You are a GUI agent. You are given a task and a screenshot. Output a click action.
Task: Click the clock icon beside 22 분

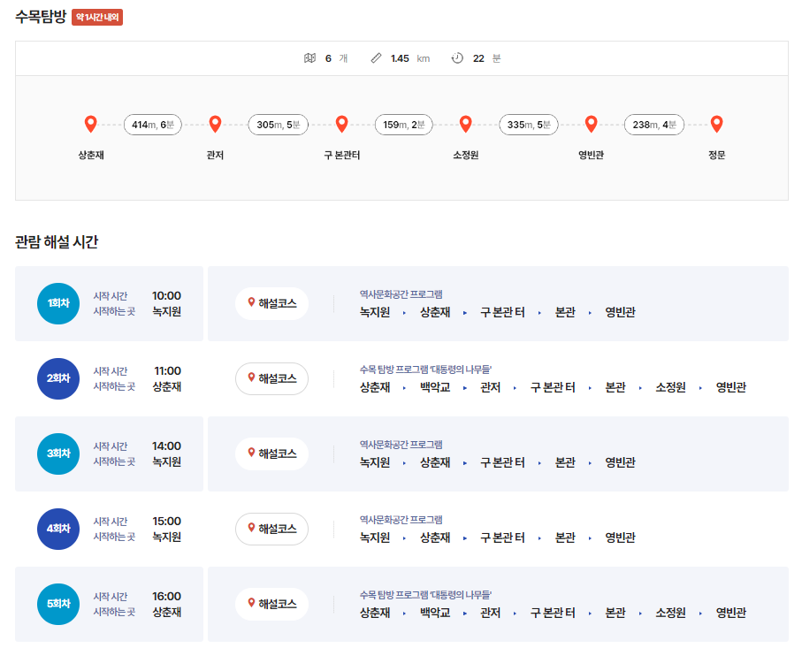[x=457, y=58]
